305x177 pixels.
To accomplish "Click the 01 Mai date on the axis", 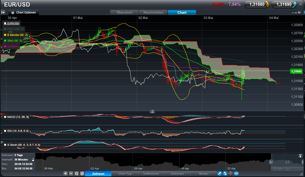I will pos(78,18).
